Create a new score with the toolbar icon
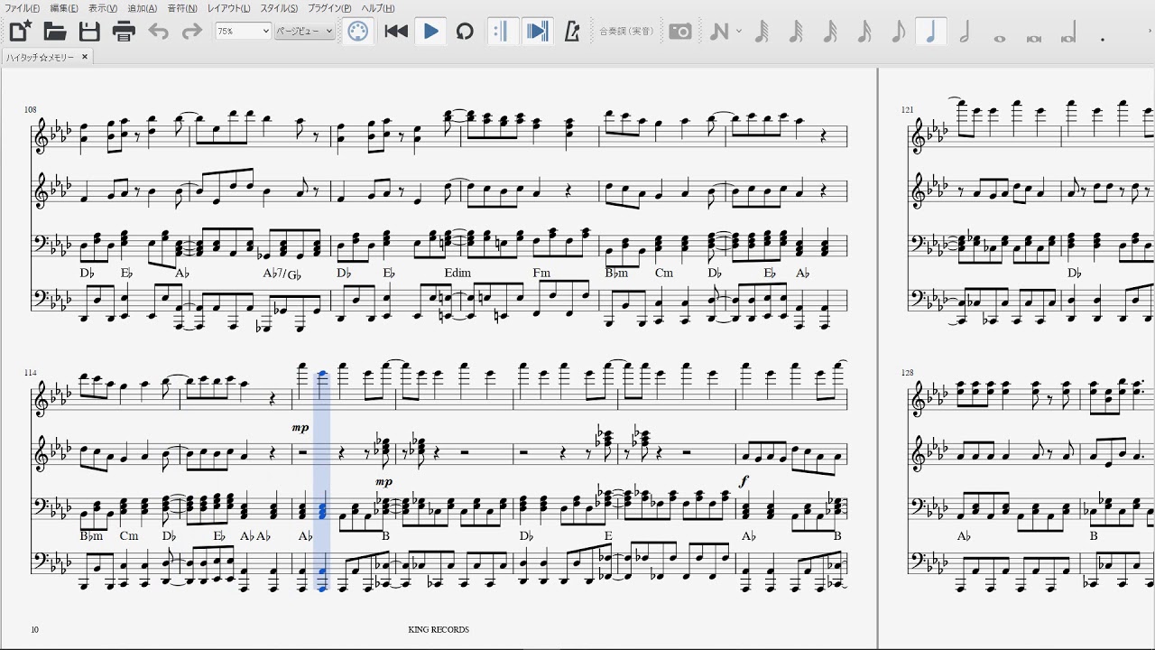The width and height of the screenshot is (1155, 650). 20,32
